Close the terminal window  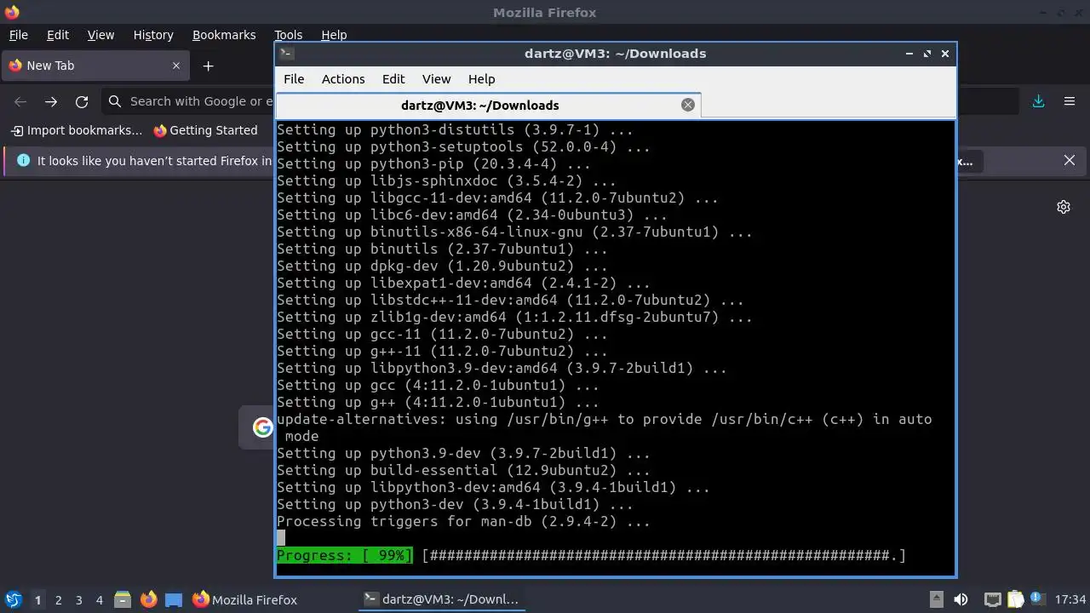pos(945,54)
